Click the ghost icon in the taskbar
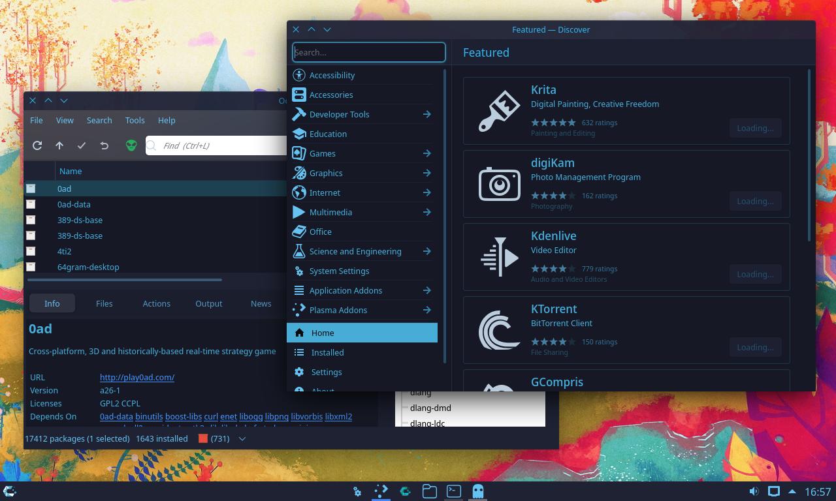Screen dimensions: 836x501 478,491
